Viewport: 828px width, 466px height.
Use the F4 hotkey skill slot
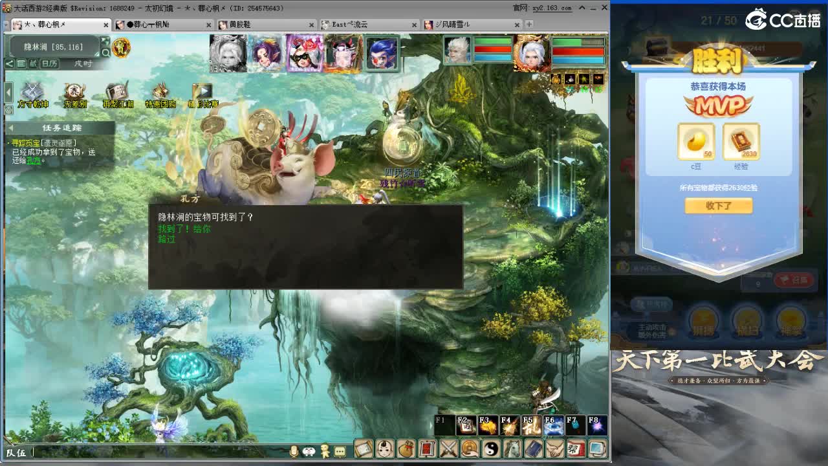[x=510, y=425]
